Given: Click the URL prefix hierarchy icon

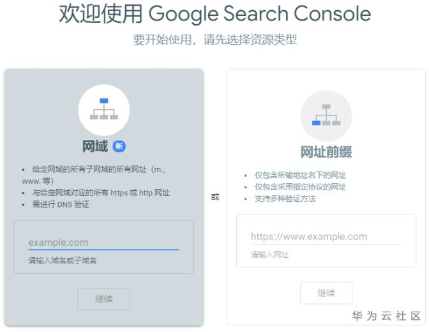Looking at the screenshot, I should 326,116.
